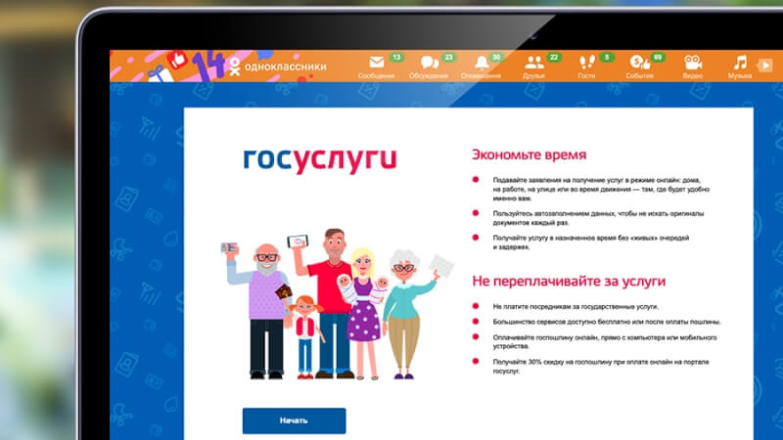Screen dimensions: 783x440
Task: Click the 14 anniversary banner graphic
Action: 208,66
